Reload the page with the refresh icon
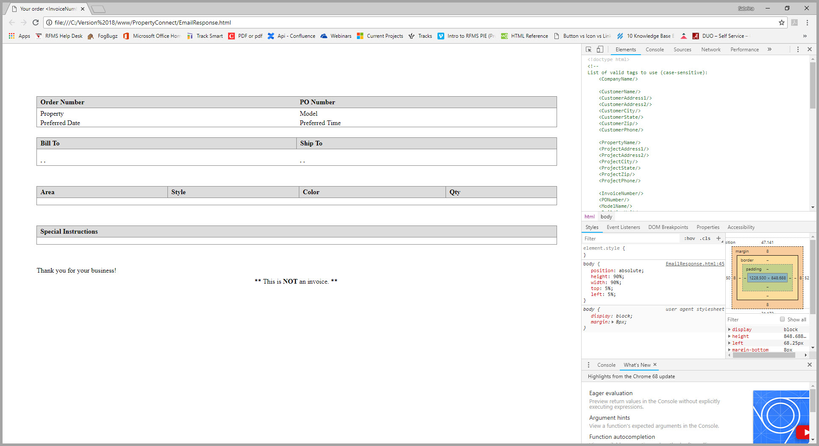The height and width of the screenshot is (446, 819). click(x=36, y=22)
